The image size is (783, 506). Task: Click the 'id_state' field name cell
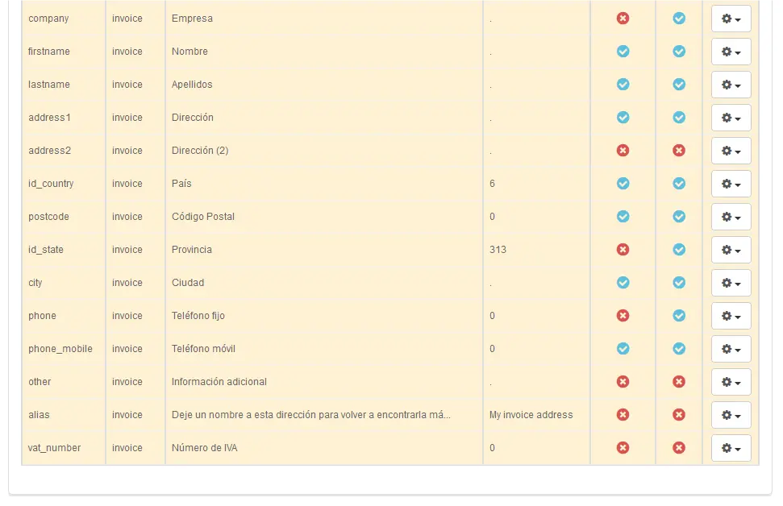[x=46, y=250]
